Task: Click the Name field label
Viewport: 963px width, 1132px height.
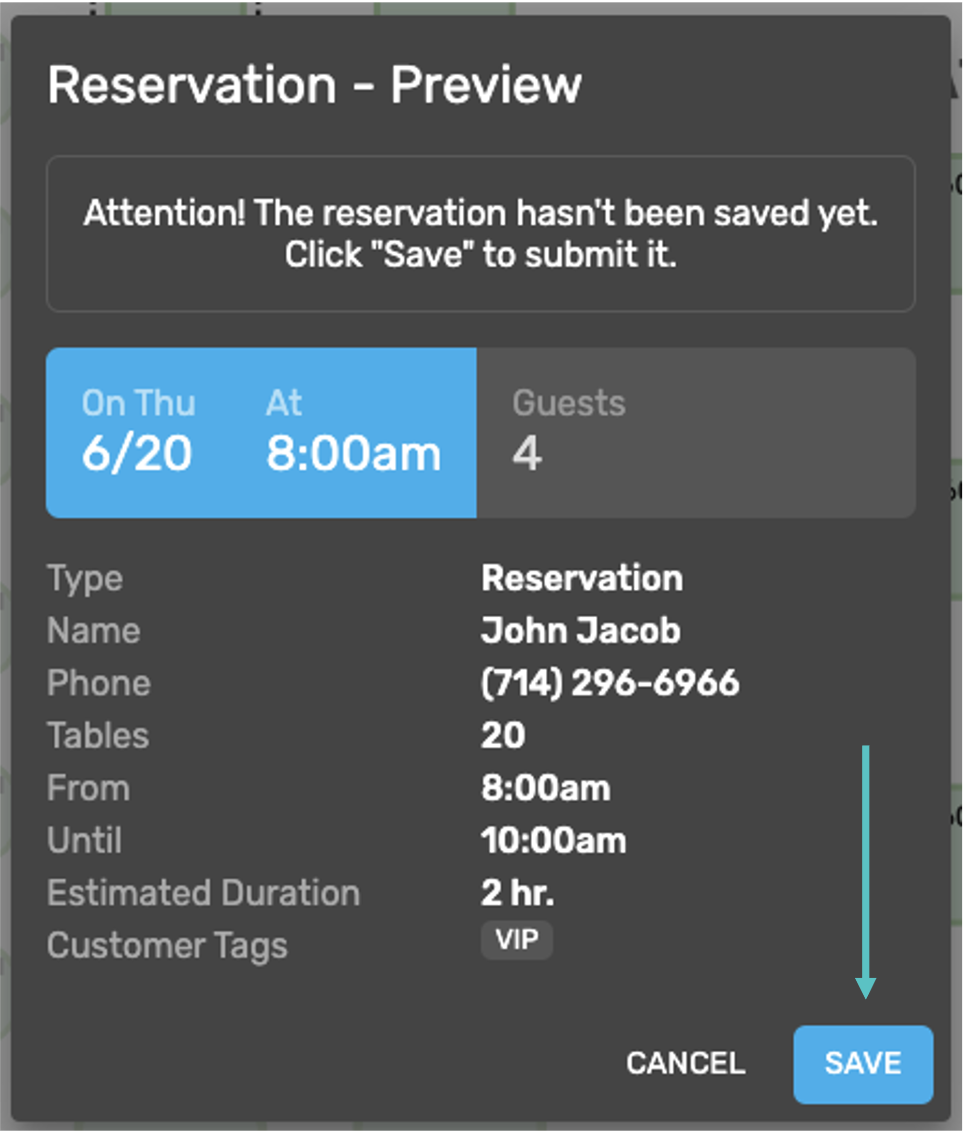Action: pyautogui.click(x=93, y=630)
